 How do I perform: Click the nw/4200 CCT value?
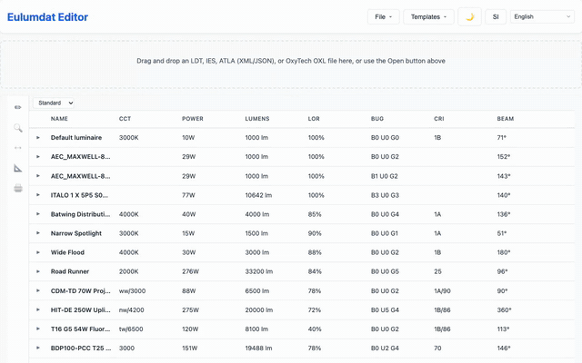[131, 310]
